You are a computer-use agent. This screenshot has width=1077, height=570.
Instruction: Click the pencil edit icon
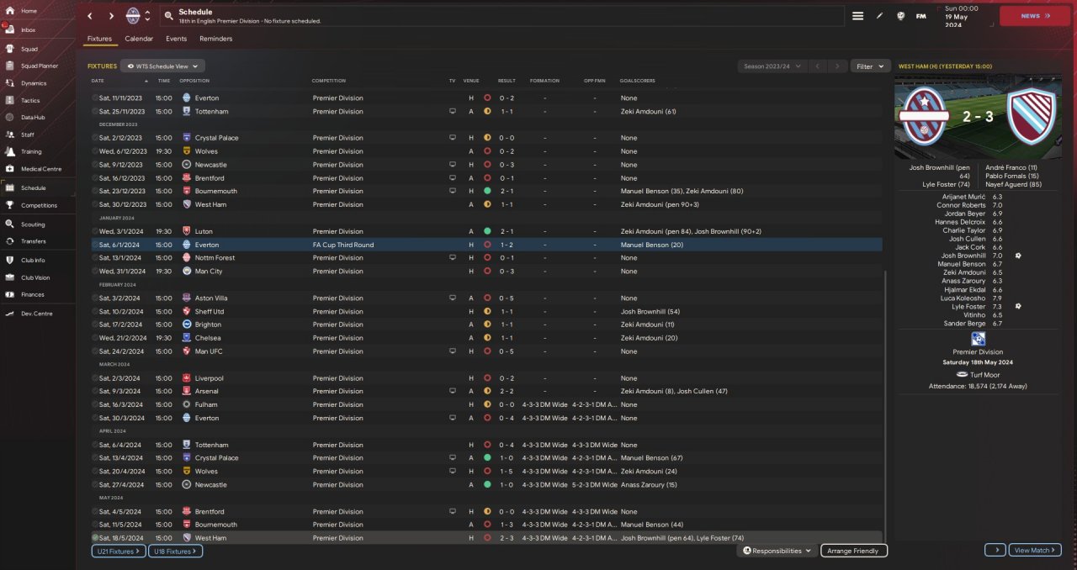pyautogui.click(x=880, y=16)
